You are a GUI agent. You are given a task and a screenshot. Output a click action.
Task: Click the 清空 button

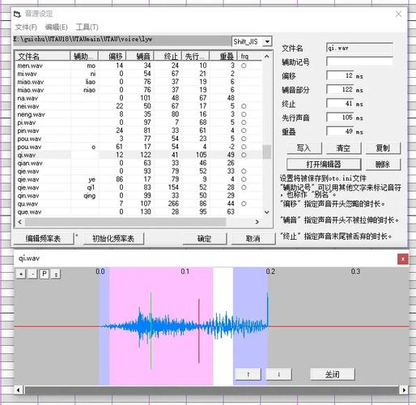point(343,148)
